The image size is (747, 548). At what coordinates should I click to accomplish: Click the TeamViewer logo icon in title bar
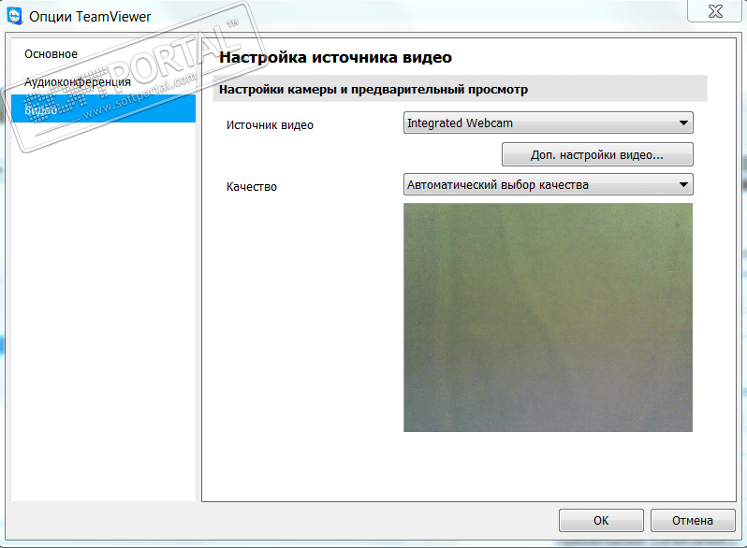tap(15, 15)
